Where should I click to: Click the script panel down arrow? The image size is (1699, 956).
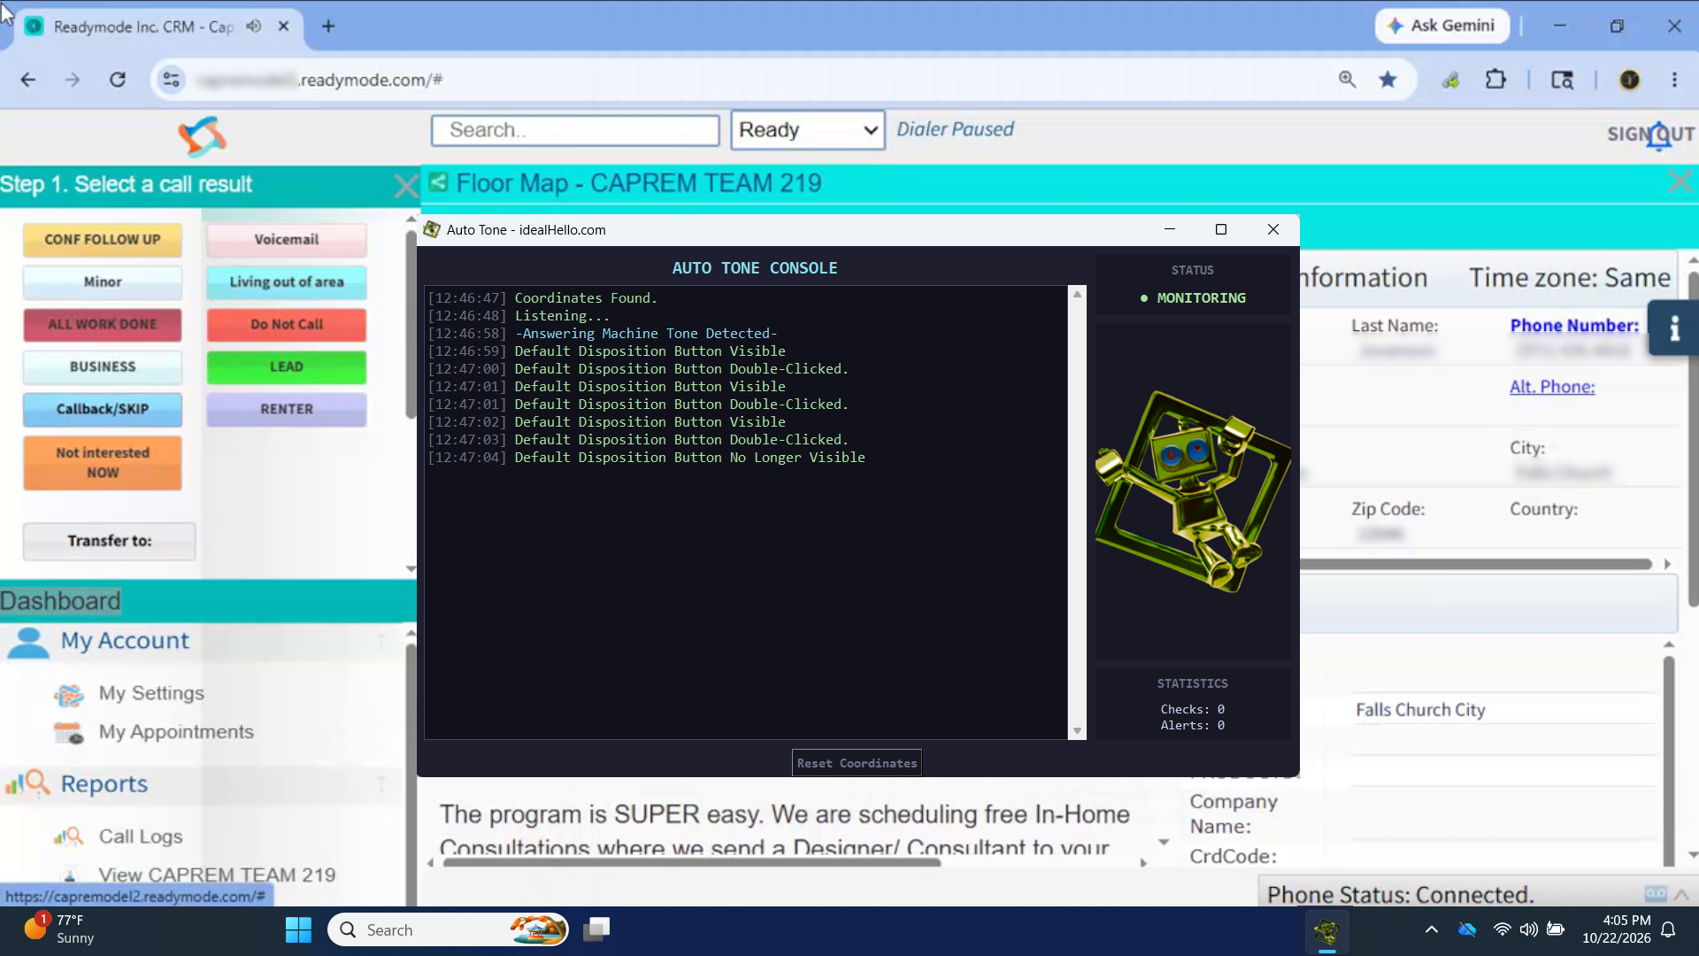click(x=1164, y=842)
